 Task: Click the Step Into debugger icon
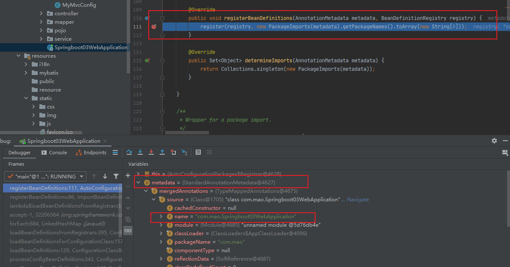(140, 152)
